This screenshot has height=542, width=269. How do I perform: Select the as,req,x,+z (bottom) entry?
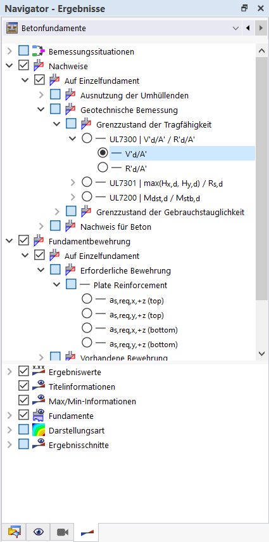point(144,330)
